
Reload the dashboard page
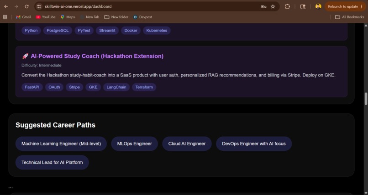coord(26,6)
